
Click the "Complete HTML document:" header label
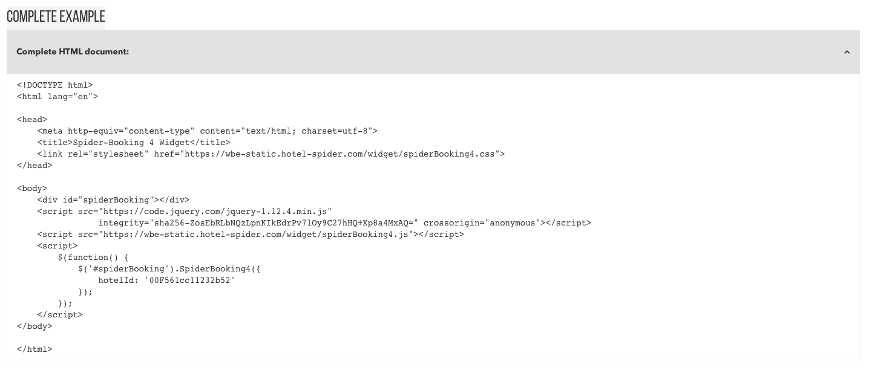73,52
